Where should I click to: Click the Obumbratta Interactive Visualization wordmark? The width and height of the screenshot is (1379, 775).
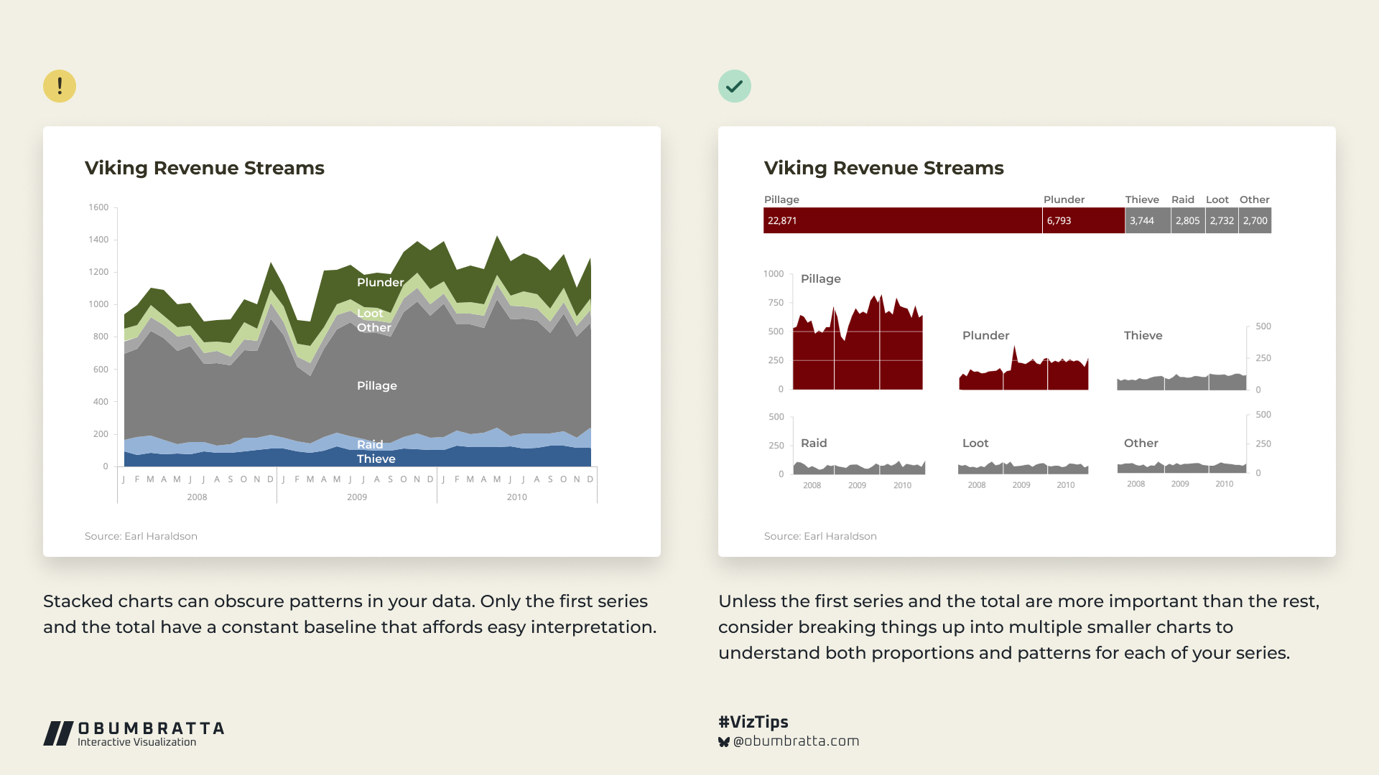151,734
